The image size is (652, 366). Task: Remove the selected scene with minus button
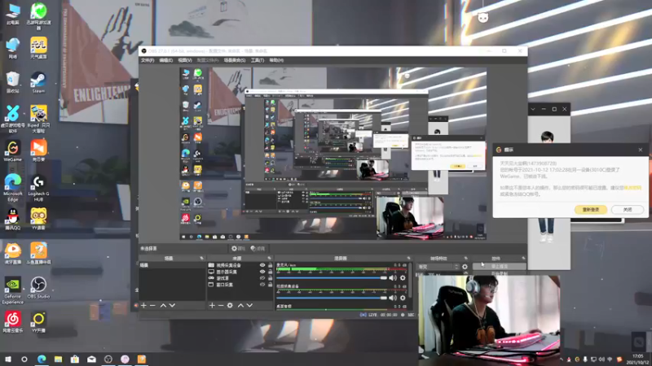152,306
